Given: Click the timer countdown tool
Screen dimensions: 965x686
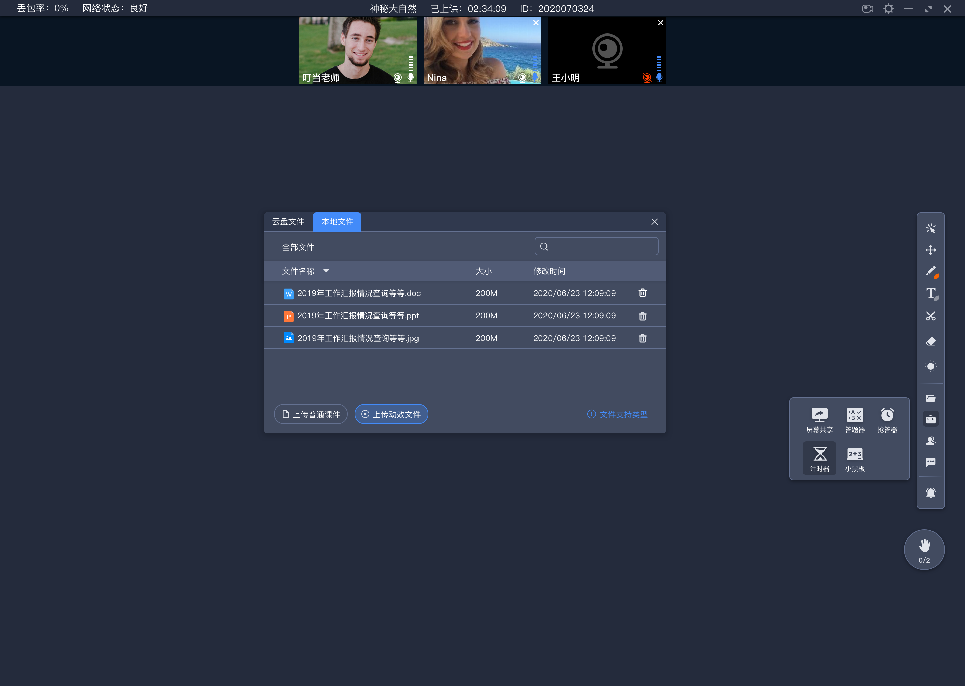Looking at the screenshot, I should click(x=819, y=456).
